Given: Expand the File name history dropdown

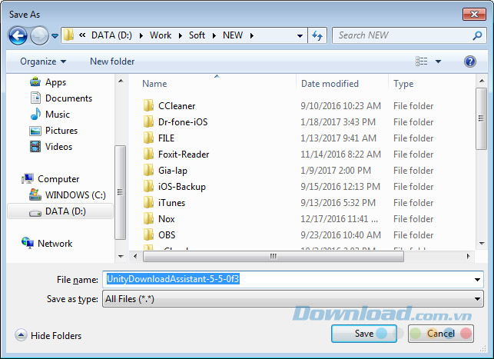Looking at the screenshot, I should (x=477, y=280).
